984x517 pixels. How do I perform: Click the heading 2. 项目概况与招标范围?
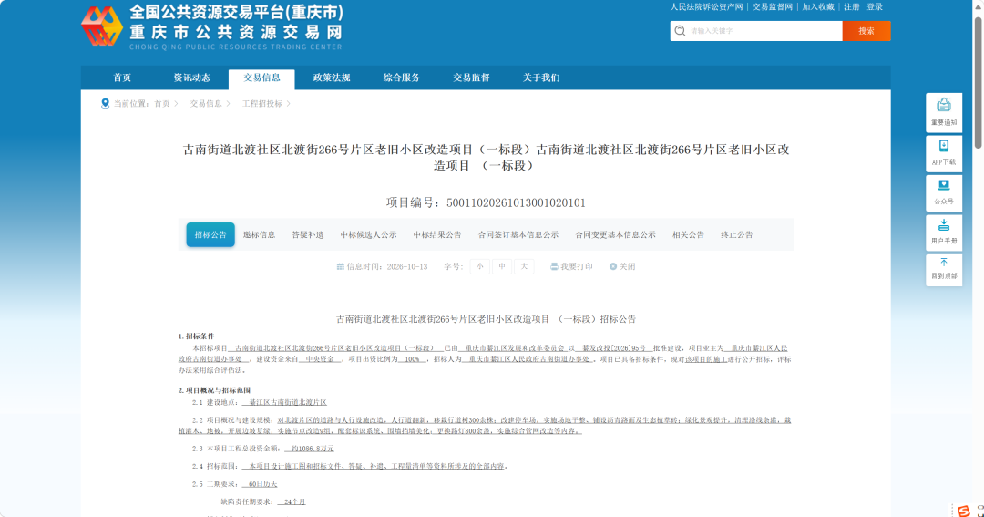click(x=214, y=390)
